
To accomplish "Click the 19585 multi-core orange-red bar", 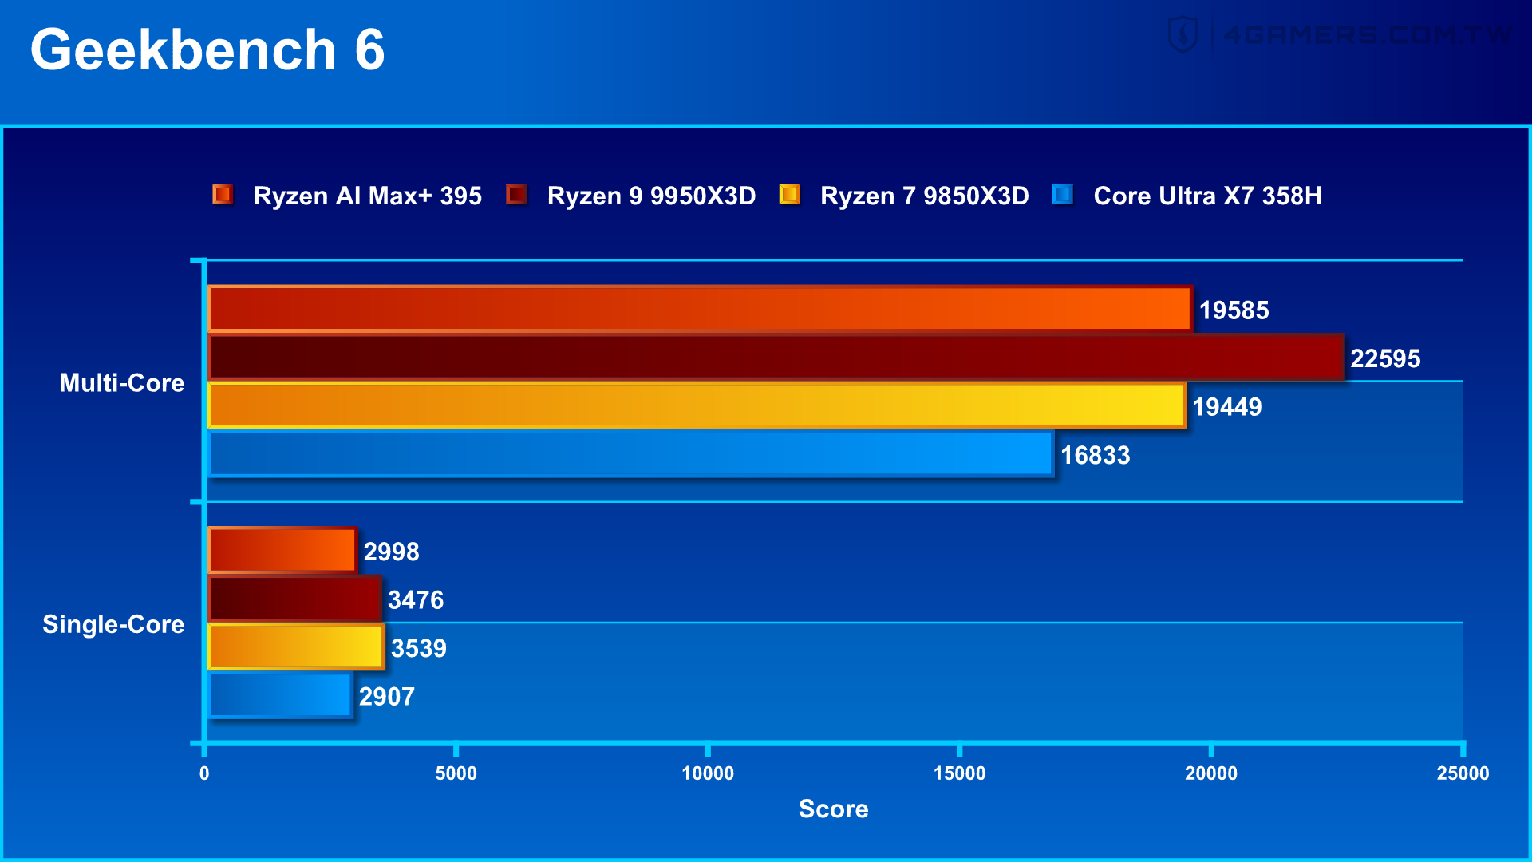I will pyautogui.click(x=700, y=309).
